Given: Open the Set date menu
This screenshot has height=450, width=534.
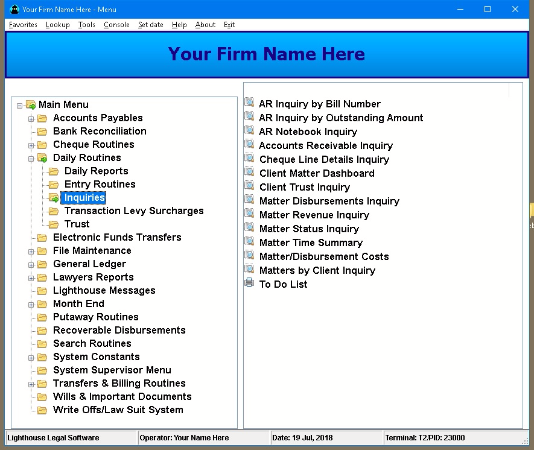Looking at the screenshot, I should point(150,25).
